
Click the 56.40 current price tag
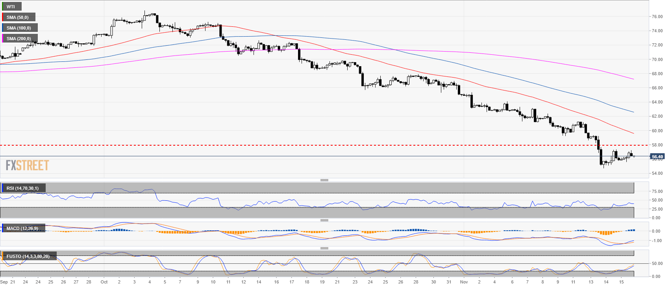click(657, 157)
